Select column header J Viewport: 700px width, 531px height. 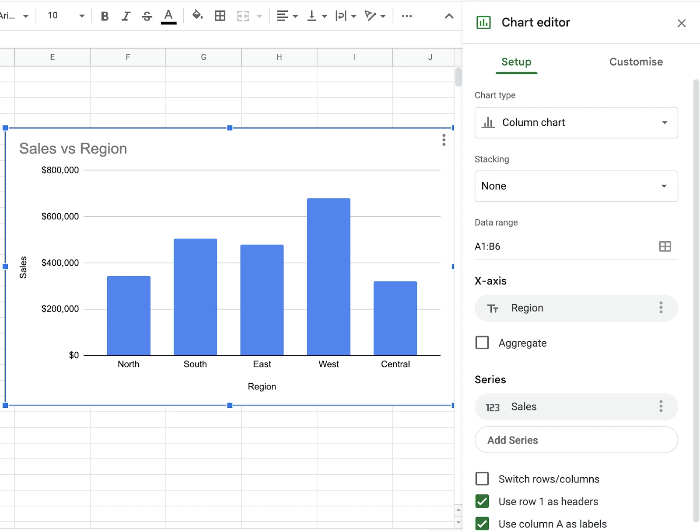[x=423, y=57]
